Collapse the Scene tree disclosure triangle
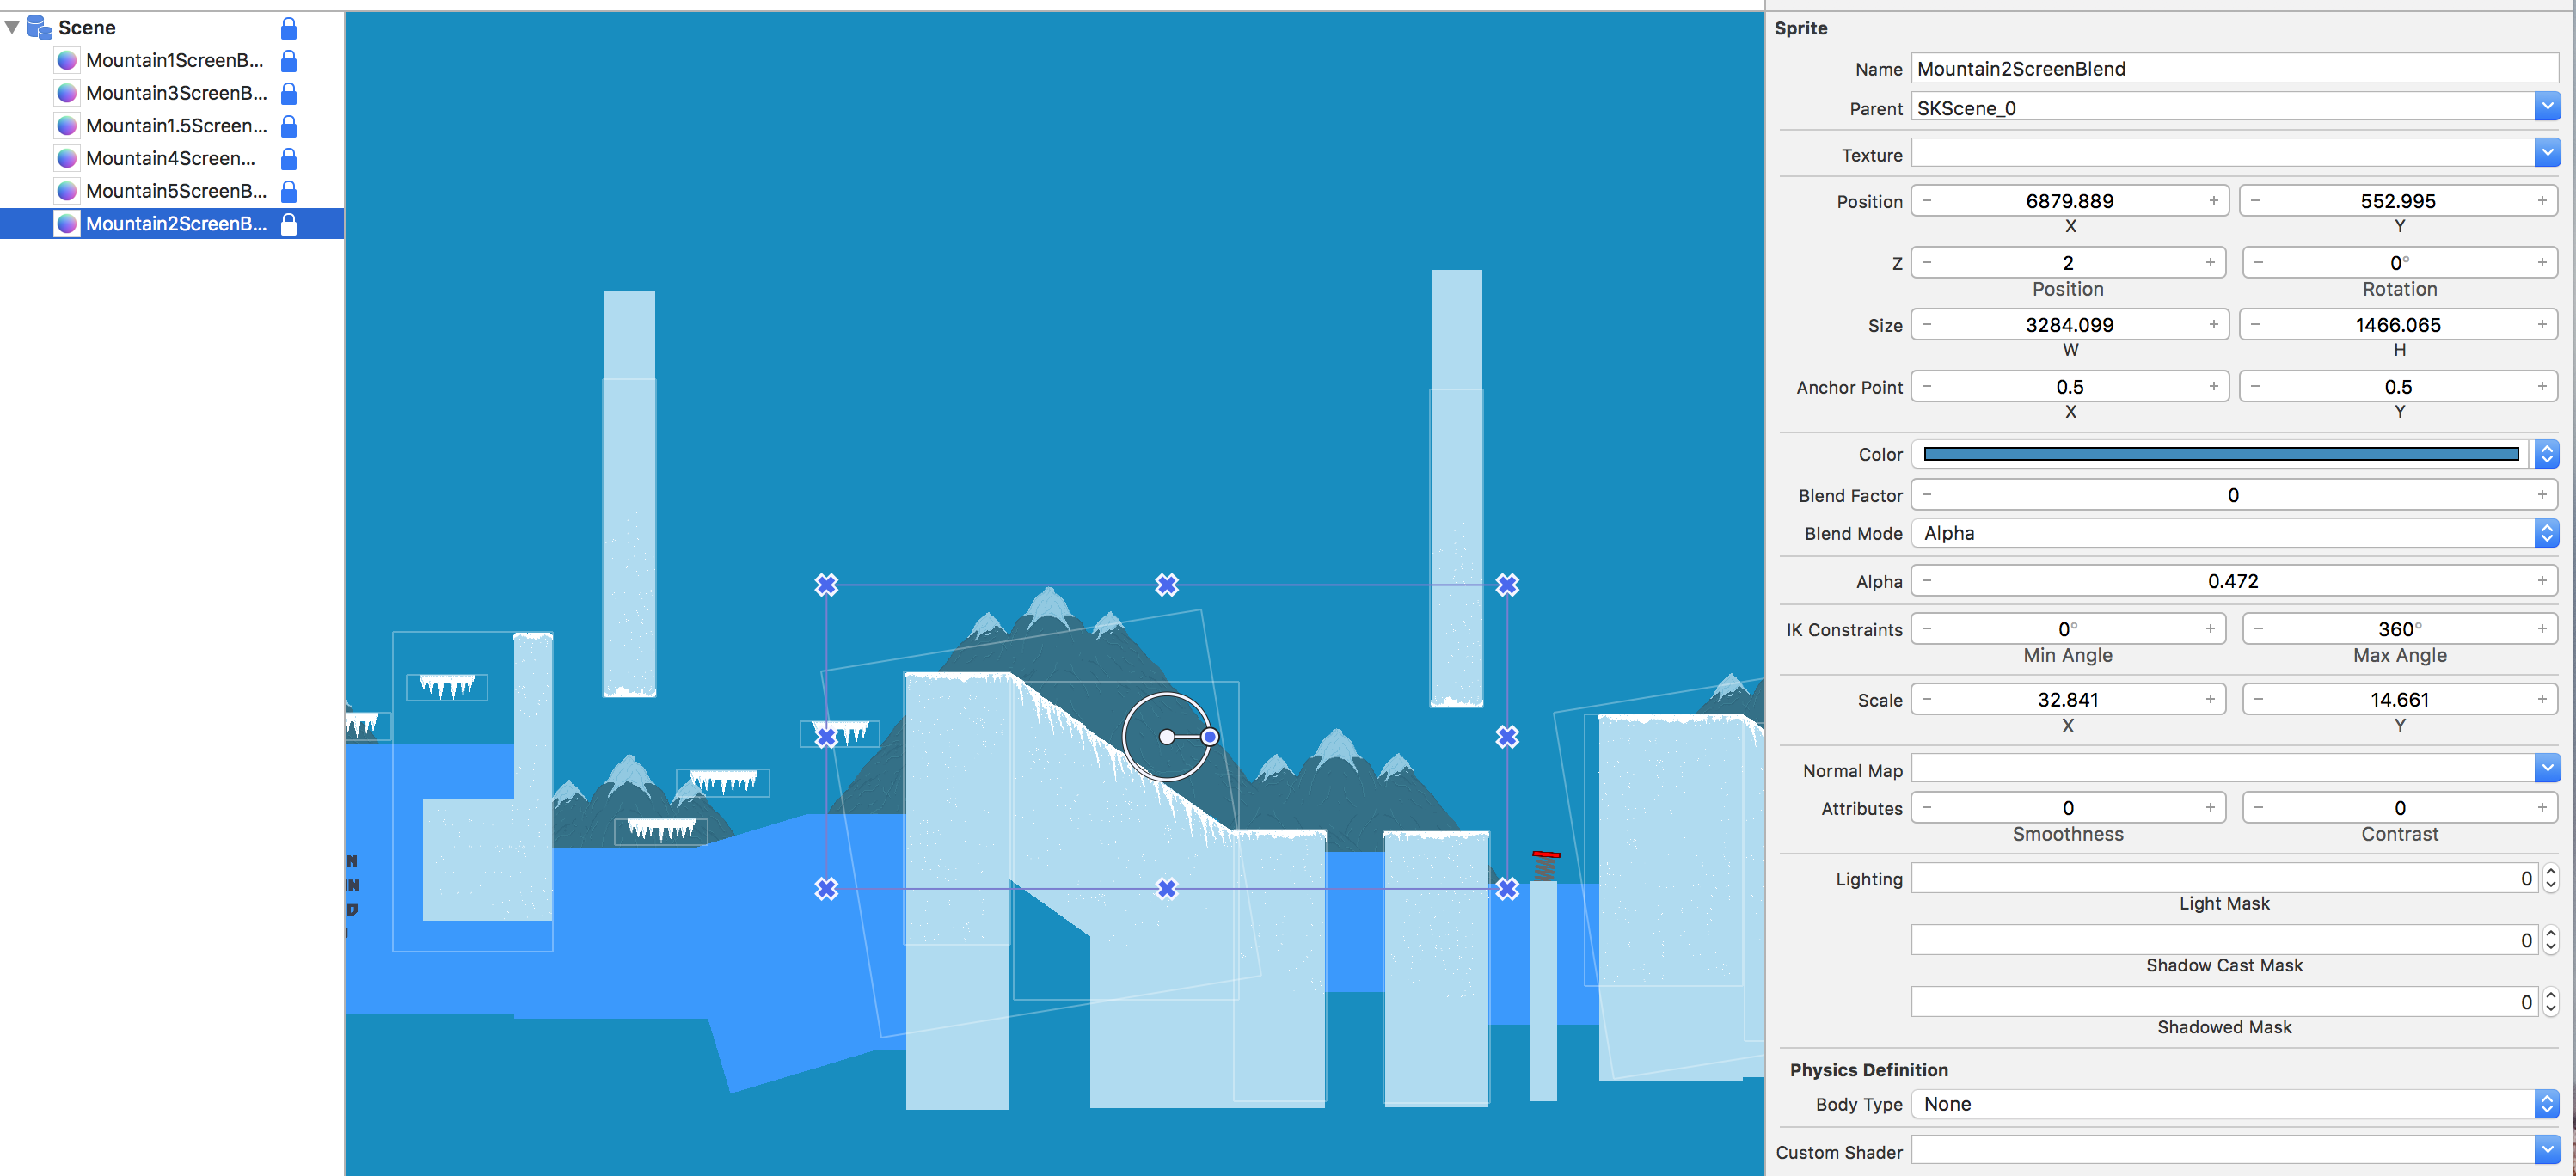 [x=12, y=28]
